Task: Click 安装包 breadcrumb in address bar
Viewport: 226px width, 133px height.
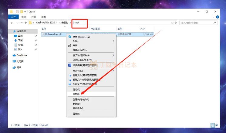Action: pyautogui.click(x=65, y=23)
